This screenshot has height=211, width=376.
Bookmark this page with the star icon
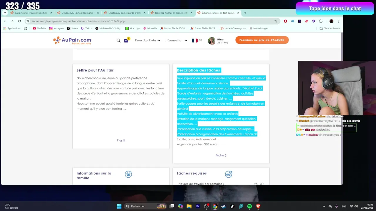coord(276,21)
